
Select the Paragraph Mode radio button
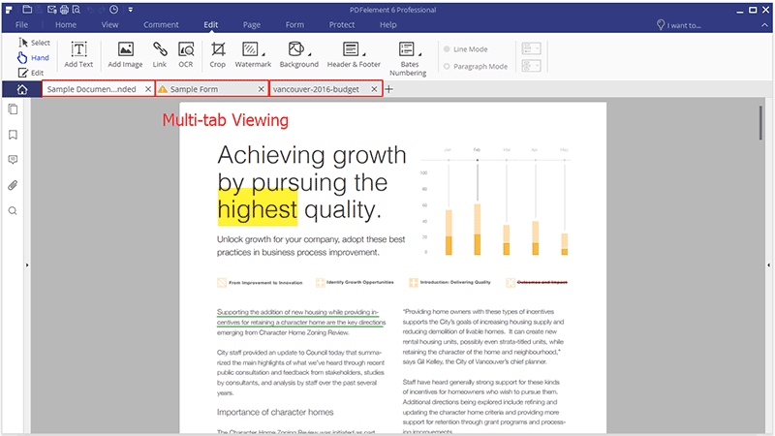tap(447, 66)
